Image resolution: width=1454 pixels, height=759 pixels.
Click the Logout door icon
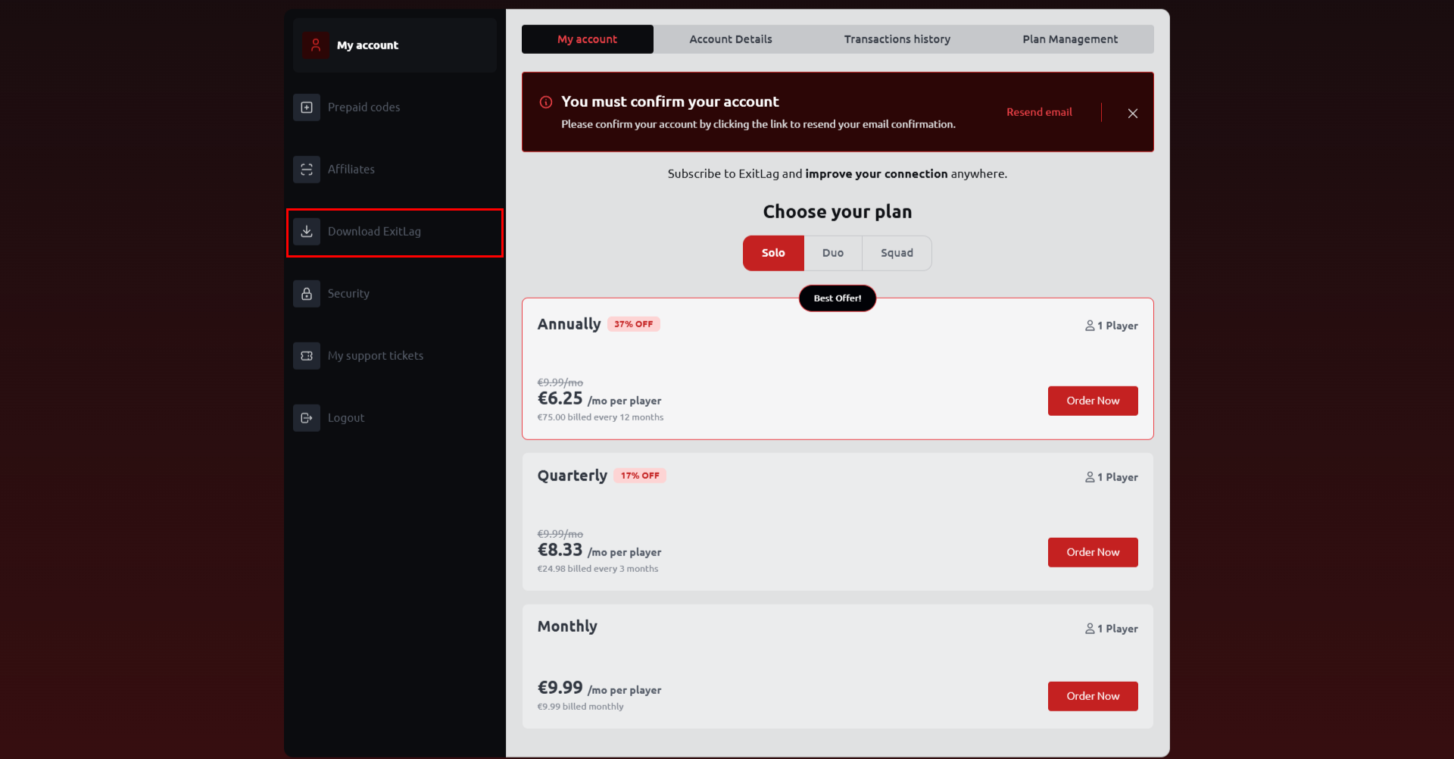(307, 418)
